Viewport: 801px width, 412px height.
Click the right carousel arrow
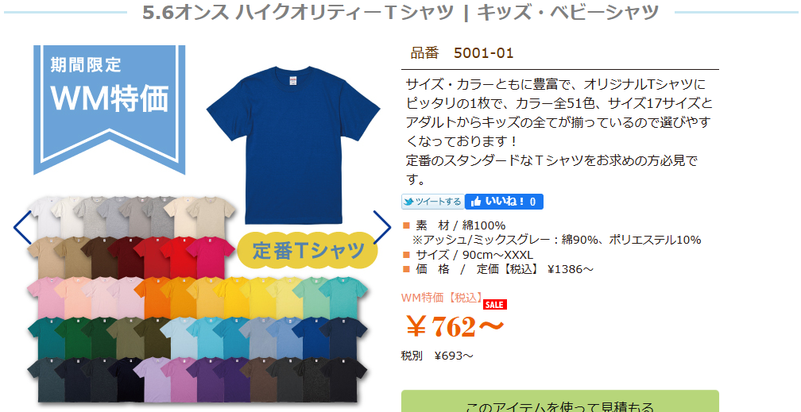(383, 227)
